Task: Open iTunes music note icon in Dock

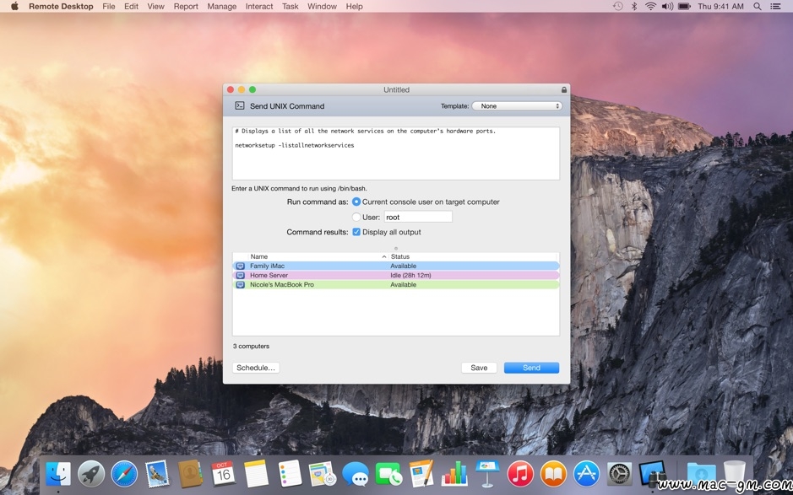Action: click(x=520, y=474)
